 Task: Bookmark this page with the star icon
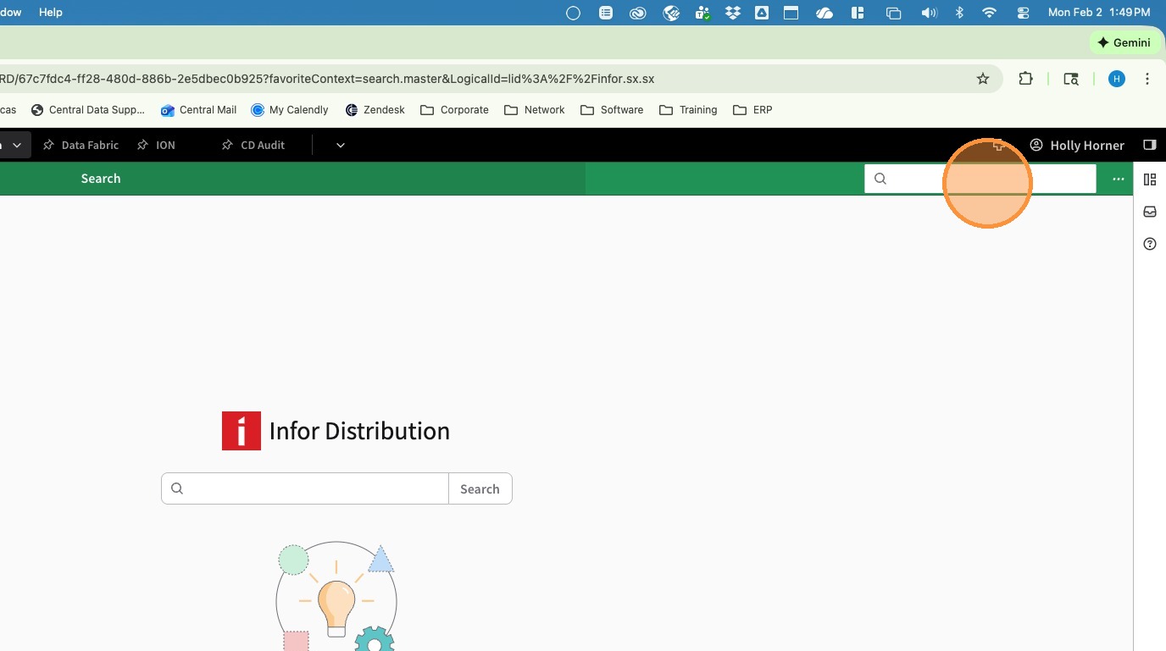click(x=983, y=79)
